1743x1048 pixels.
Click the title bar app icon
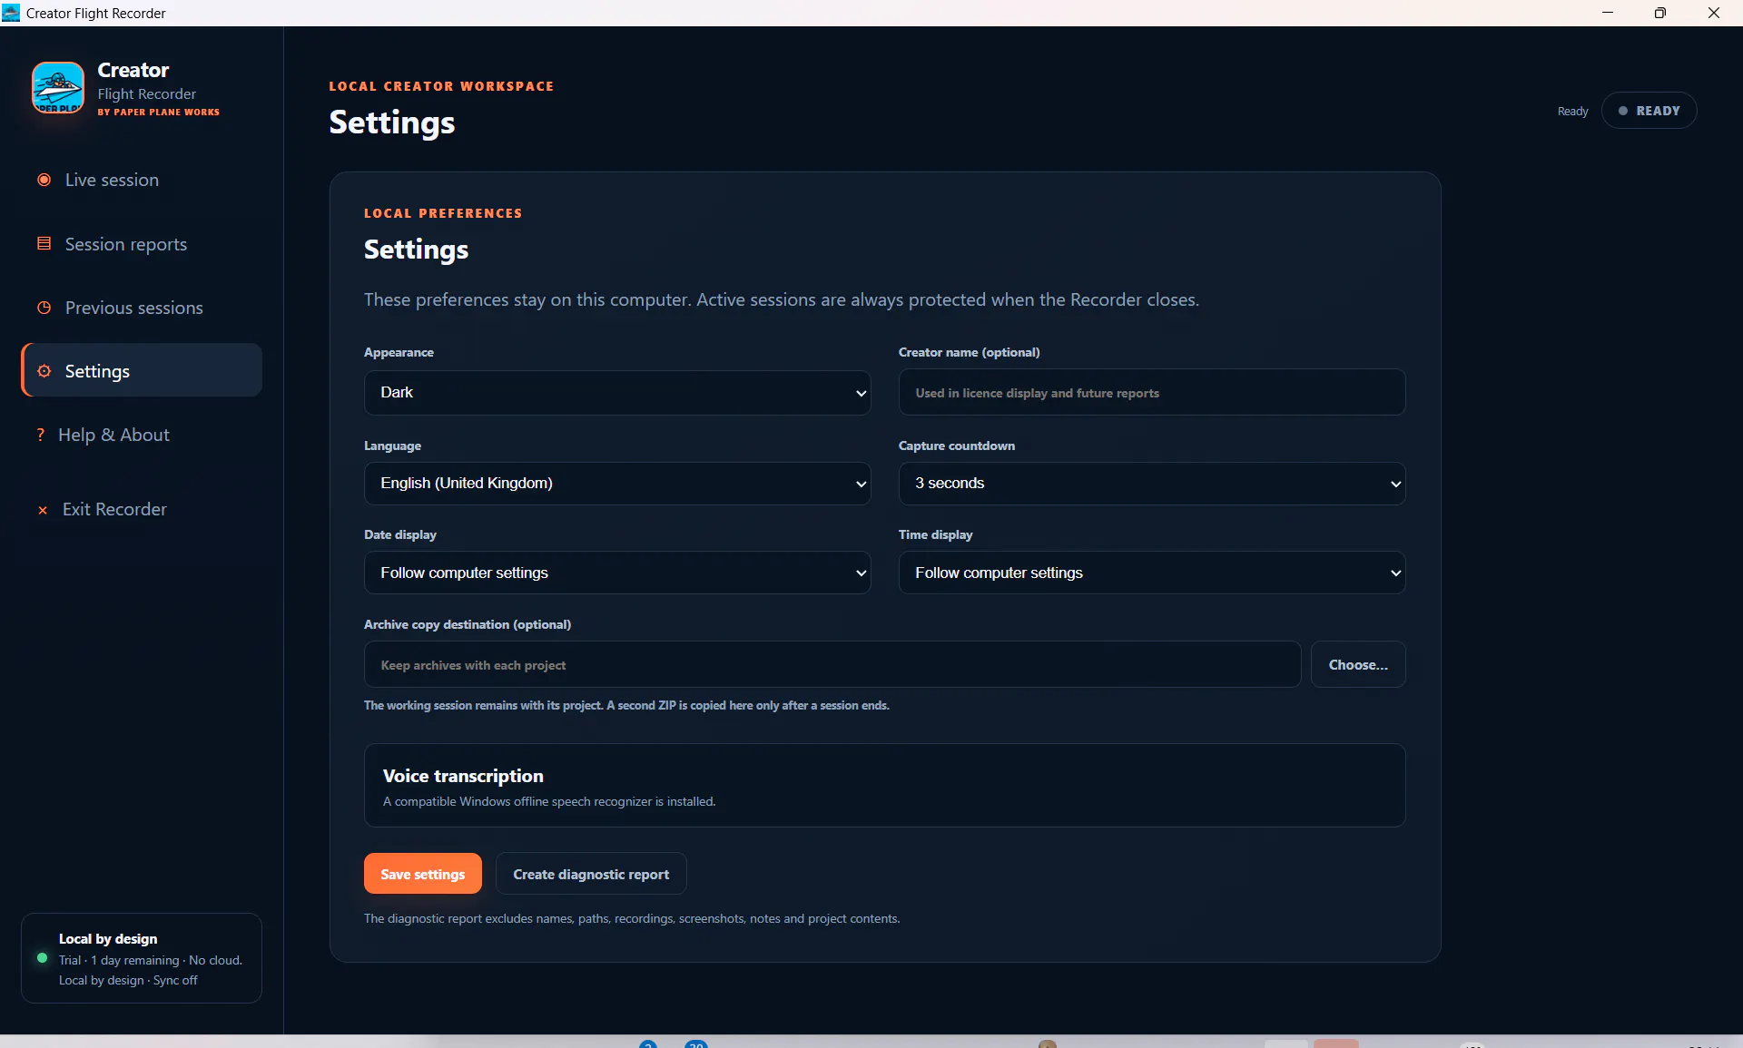click(11, 13)
